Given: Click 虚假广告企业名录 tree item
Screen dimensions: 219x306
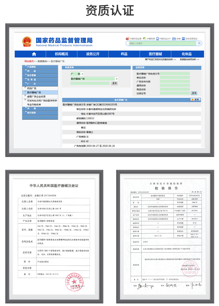Looking at the screenshot, I should (x=36, y=97).
